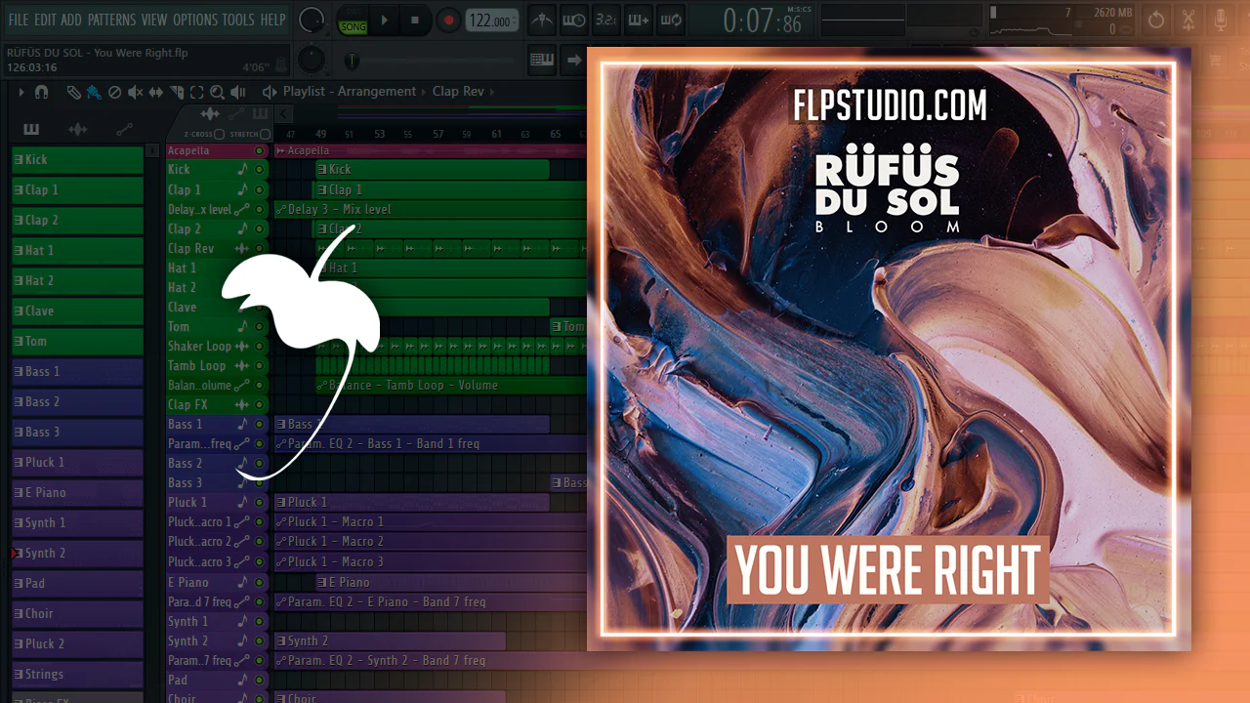This screenshot has width=1250, height=703.
Task: Select the playlist Paint brush tool
Action: tap(94, 92)
